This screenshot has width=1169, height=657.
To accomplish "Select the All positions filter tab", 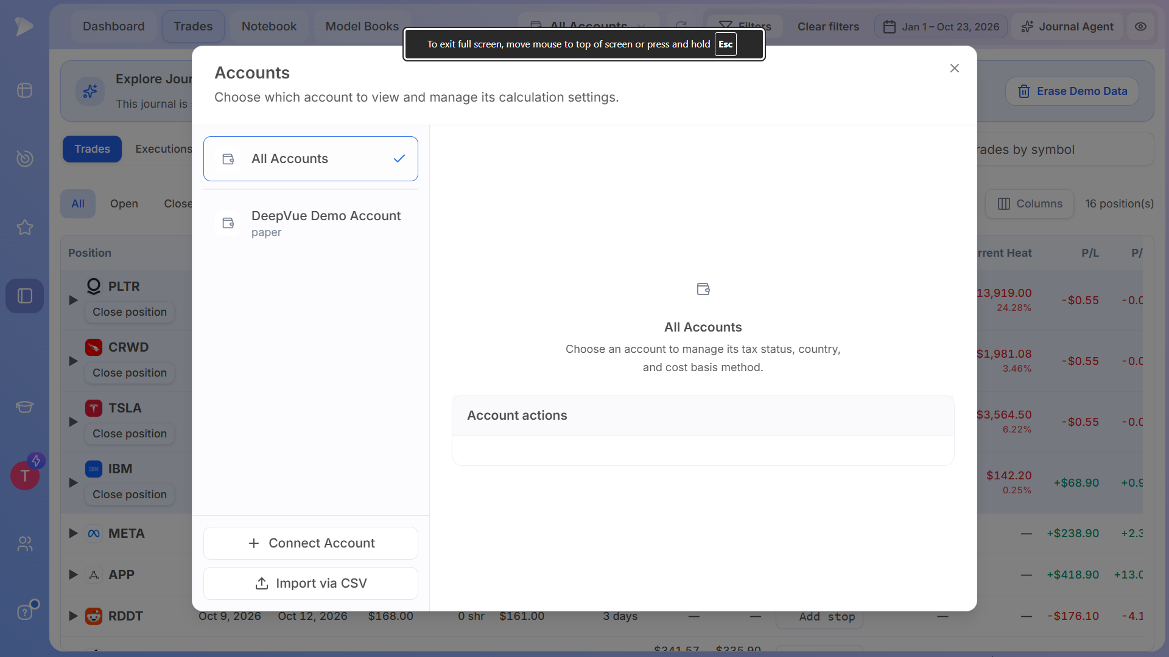I will tap(78, 204).
